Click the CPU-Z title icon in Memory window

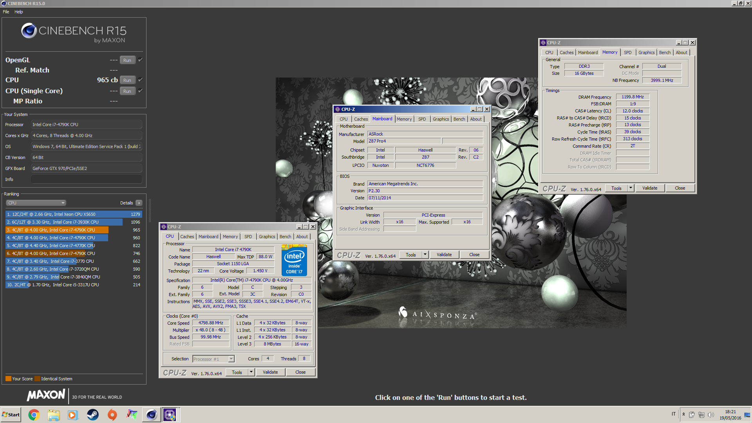(x=543, y=43)
